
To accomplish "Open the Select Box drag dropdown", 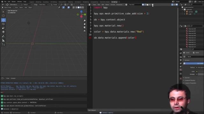I will [43, 5].
